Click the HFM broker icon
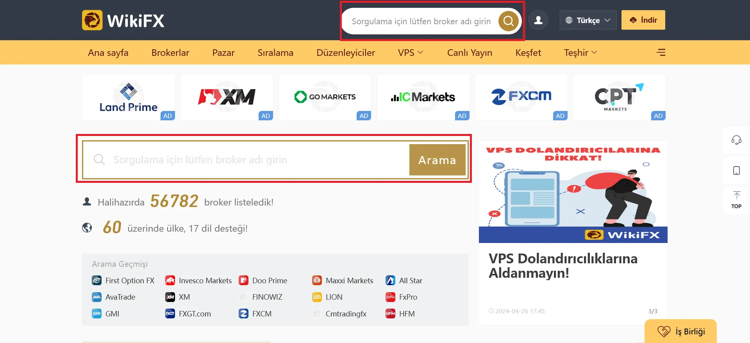This screenshot has width=750, height=343. [390, 314]
